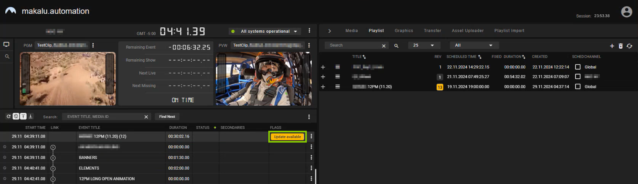Tick the checkbox for the 12PM (11.20) playlist
Screen dimensions: 638x184
pos(578,87)
